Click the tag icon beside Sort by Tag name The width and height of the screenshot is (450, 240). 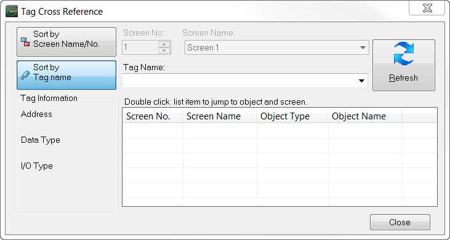click(25, 75)
